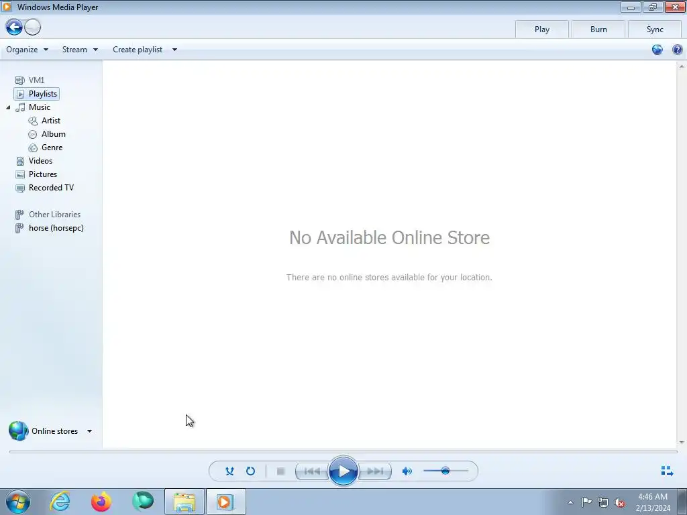Click scrollbar up arrow in main pane
687x515 pixels.
[x=682, y=66]
